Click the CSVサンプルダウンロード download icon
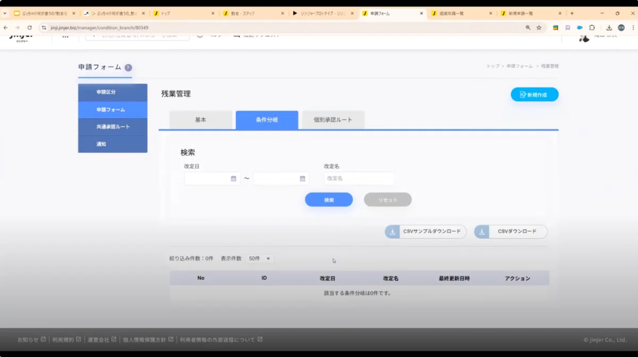The image size is (638, 357). coord(393,231)
